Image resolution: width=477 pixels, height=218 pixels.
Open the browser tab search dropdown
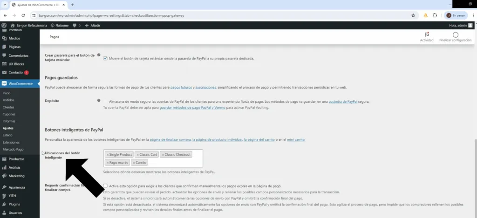[x=4, y=5]
